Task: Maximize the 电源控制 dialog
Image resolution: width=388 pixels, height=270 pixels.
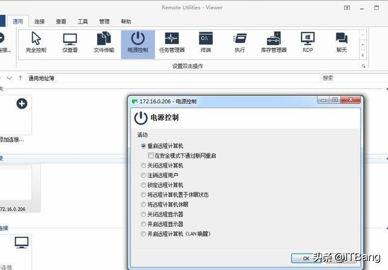Action: point(335,100)
